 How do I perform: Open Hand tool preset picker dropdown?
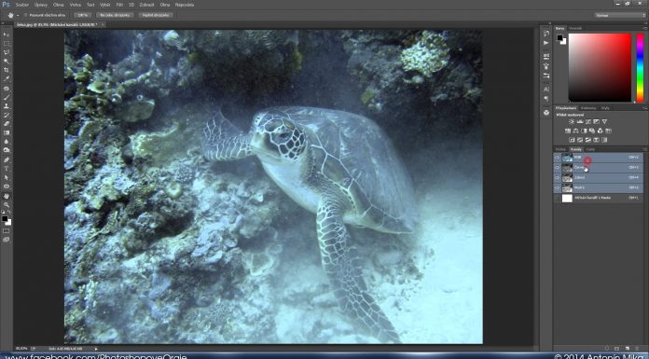[x=18, y=15]
